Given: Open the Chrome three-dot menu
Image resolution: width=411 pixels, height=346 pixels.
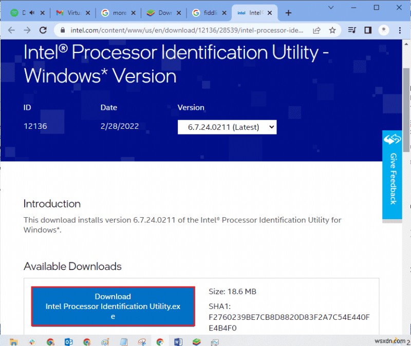Looking at the screenshot, I should tap(400, 30).
